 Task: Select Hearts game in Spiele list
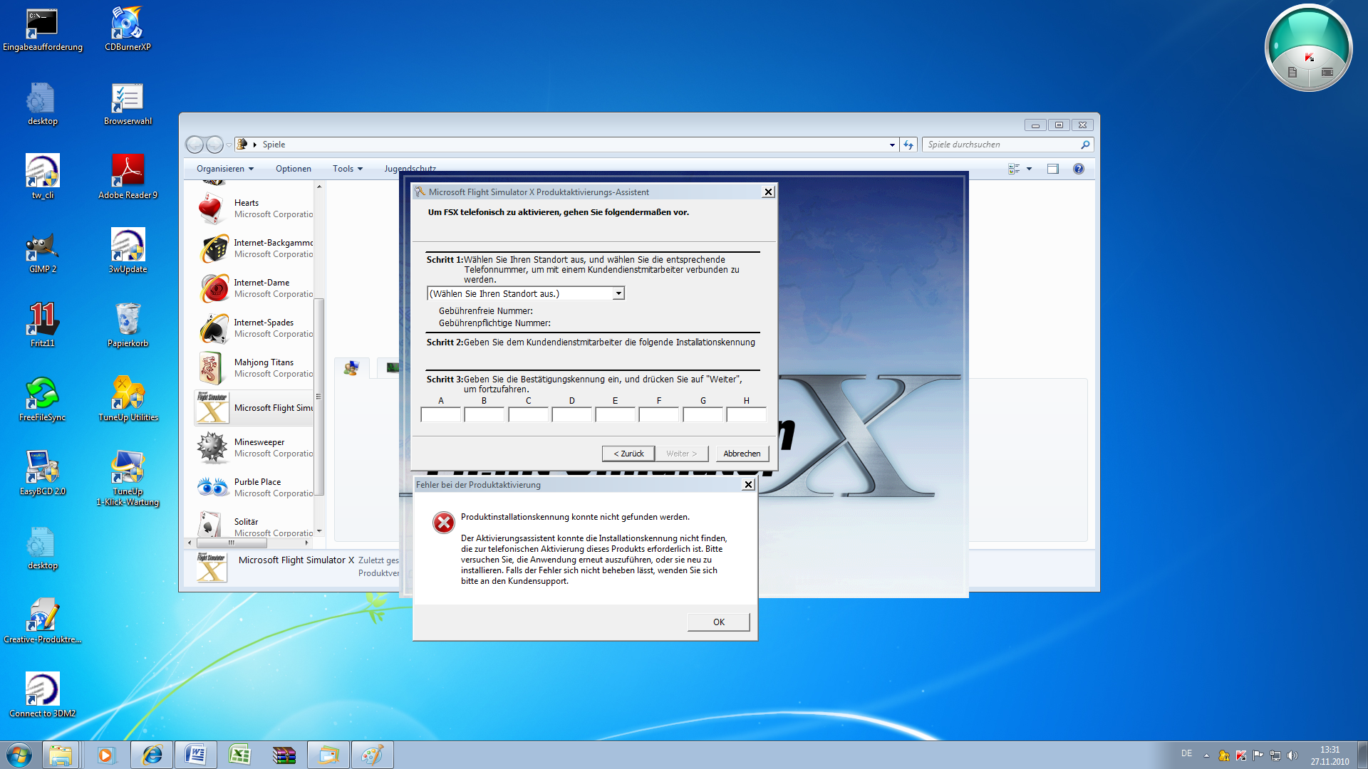click(x=254, y=209)
